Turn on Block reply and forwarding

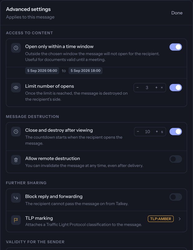(176, 197)
